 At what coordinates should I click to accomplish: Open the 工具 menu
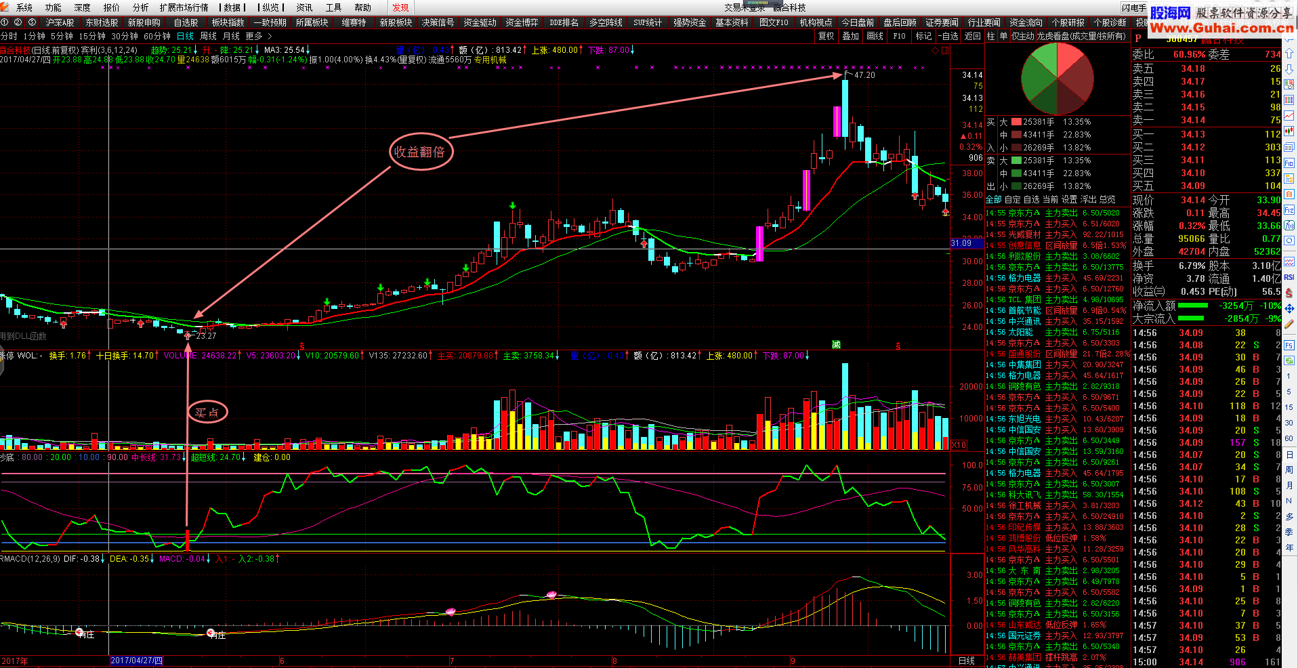pyautogui.click(x=333, y=7)
